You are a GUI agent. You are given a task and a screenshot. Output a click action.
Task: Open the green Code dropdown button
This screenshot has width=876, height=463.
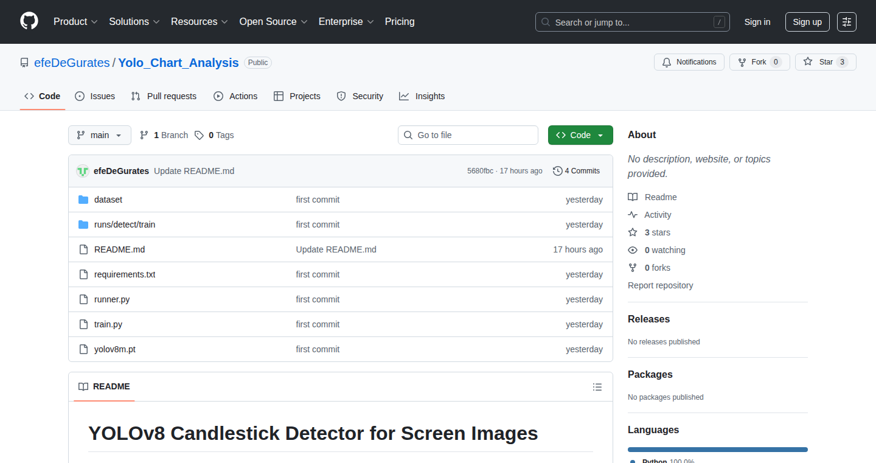(x=580, y=135)
